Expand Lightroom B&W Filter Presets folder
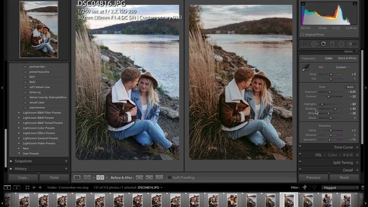Screen dimensions: 368x207 click(x=19, y=113)
